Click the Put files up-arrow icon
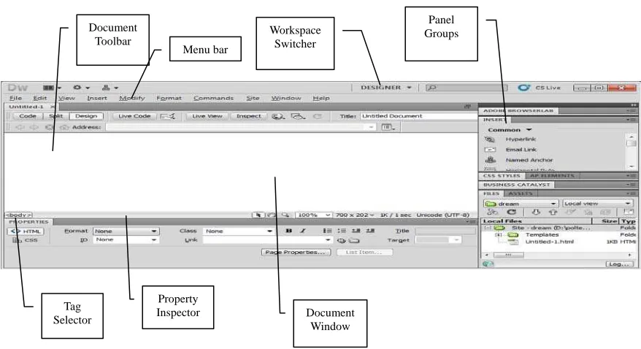 (553, 212)
